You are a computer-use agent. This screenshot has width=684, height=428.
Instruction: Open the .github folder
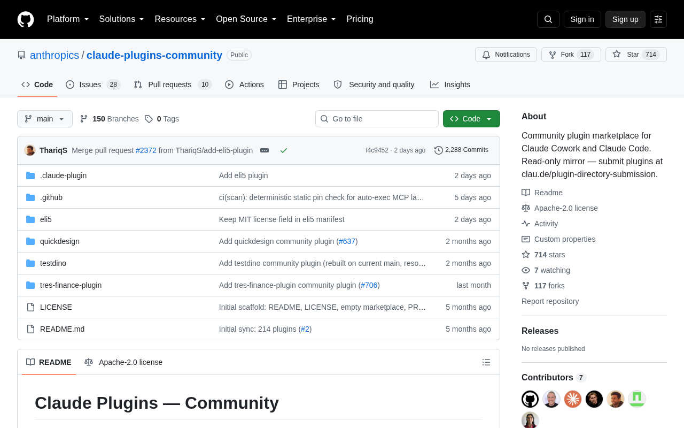51,197
